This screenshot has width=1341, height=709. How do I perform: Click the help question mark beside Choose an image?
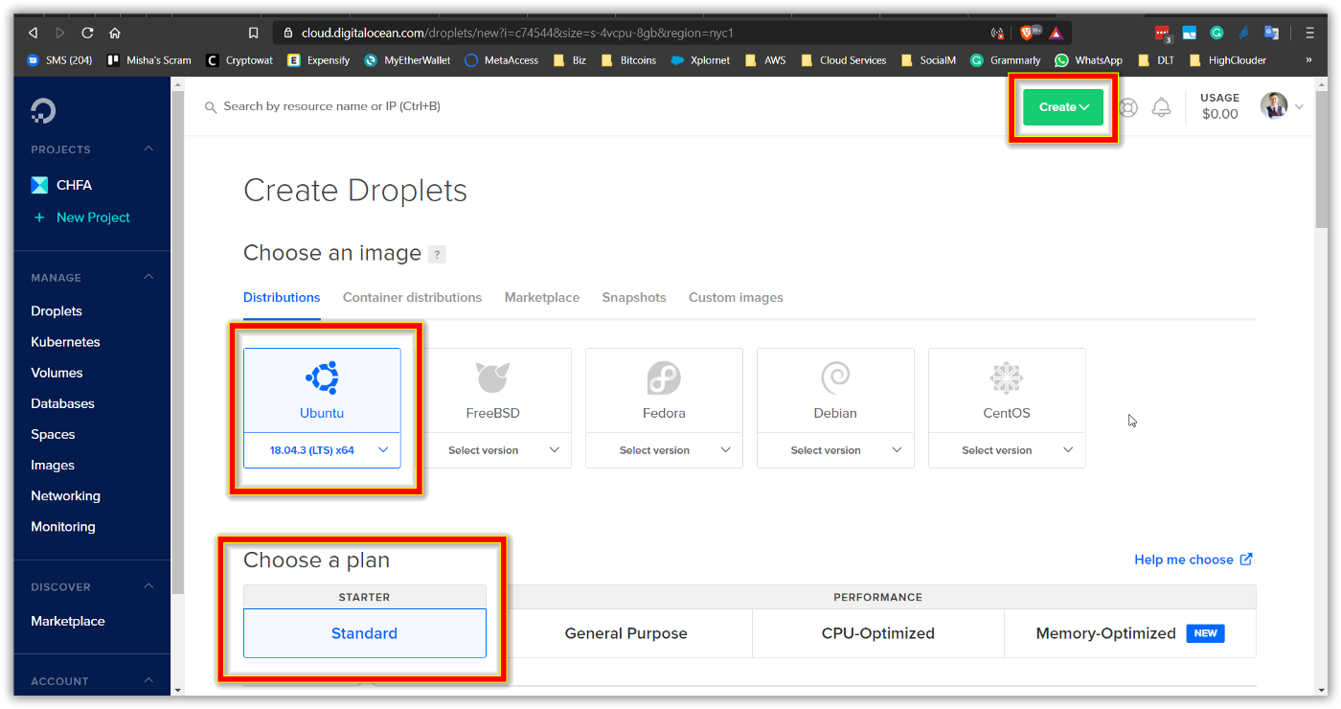(437, 254)
